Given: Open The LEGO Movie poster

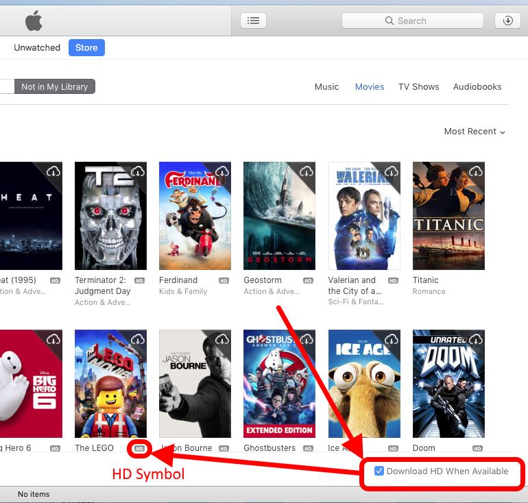Looking at the screenshot, I should 111,384.
